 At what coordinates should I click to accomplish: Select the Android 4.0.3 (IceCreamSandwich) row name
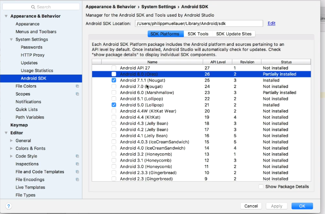click(155, 142)
